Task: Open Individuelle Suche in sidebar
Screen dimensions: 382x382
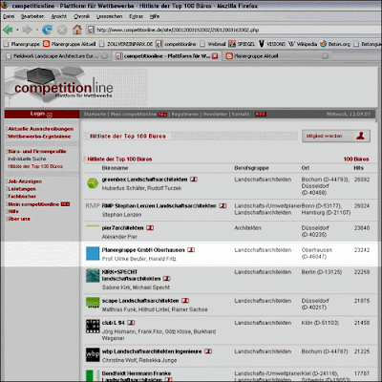Action: click(x=27, y=159)
